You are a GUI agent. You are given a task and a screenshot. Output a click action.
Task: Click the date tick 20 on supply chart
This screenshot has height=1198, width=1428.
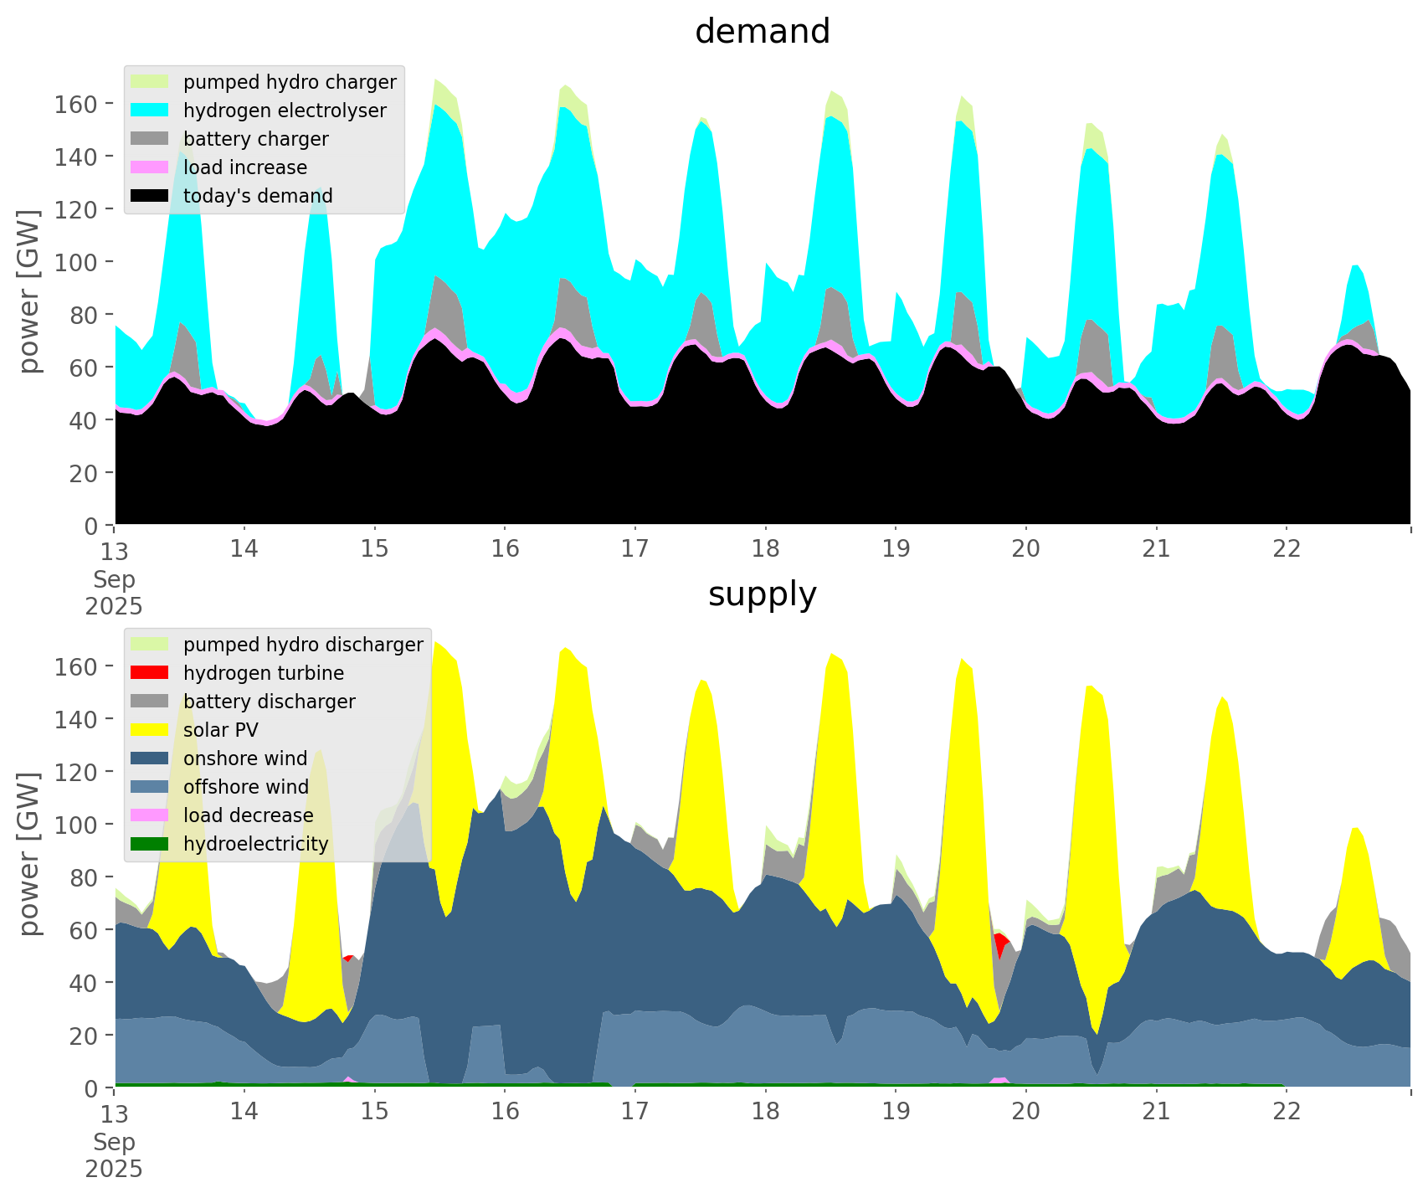click(1025, 1112)
